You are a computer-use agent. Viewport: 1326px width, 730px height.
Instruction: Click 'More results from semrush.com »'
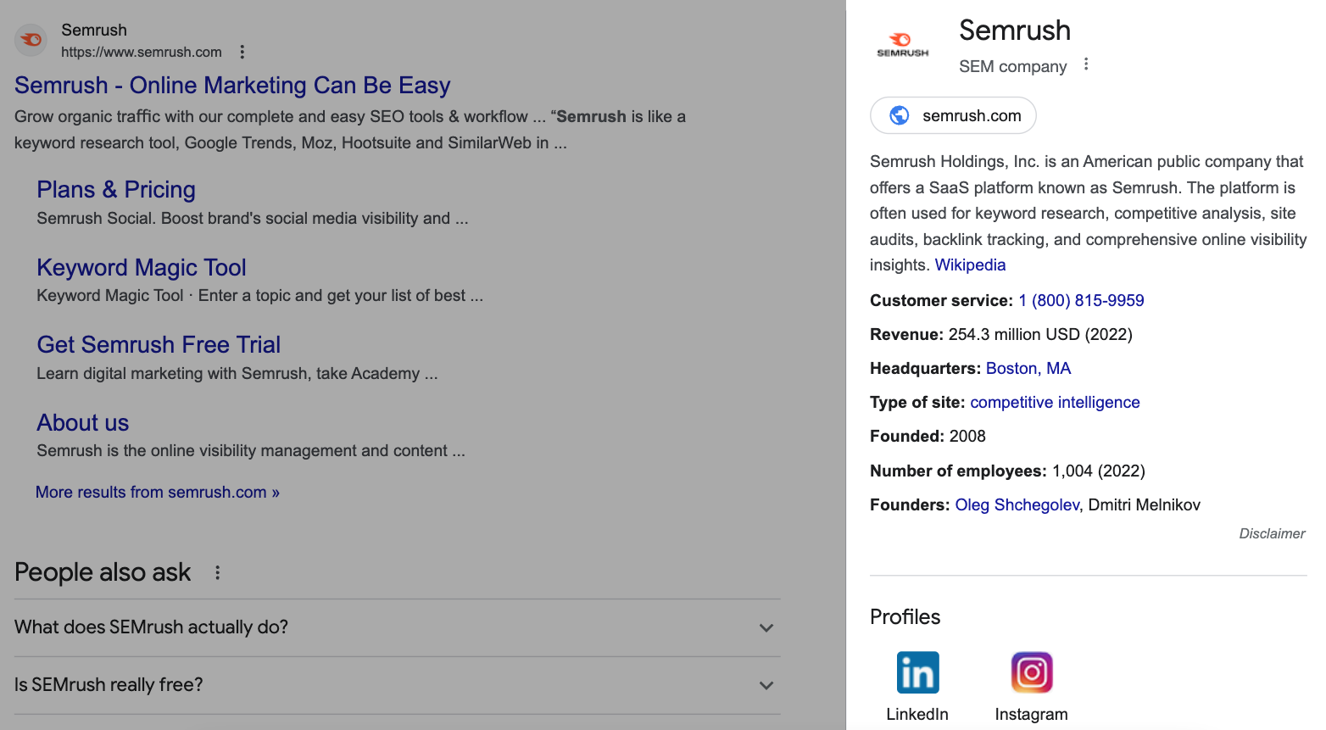(x=158, y=493)
